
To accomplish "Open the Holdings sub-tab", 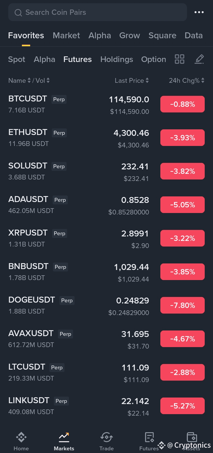I will coord(117,59).
